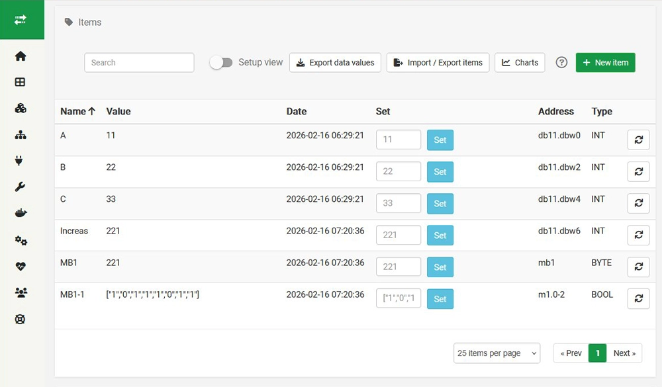Open the wrench tools icon in sidebar

[21, 187]
